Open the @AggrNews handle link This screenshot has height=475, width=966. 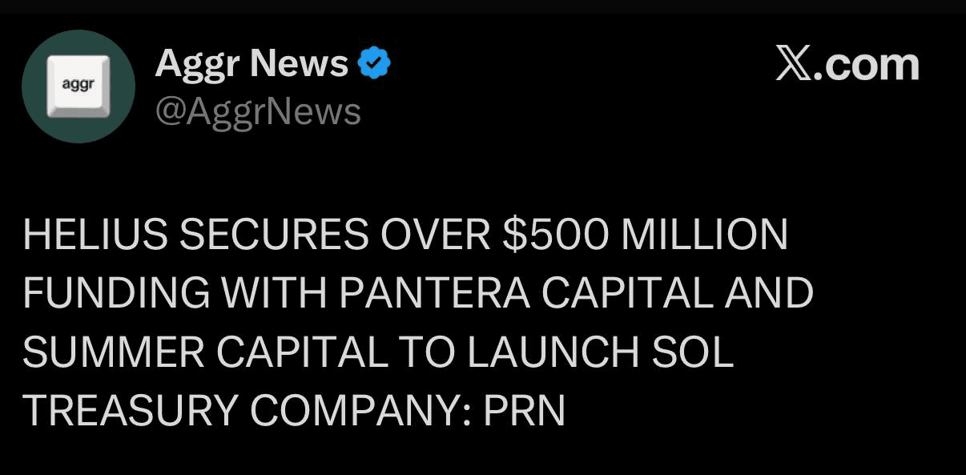coord(258,112)
